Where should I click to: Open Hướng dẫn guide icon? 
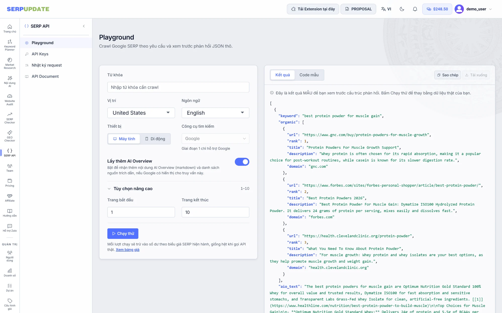click(x=10, y=213)
